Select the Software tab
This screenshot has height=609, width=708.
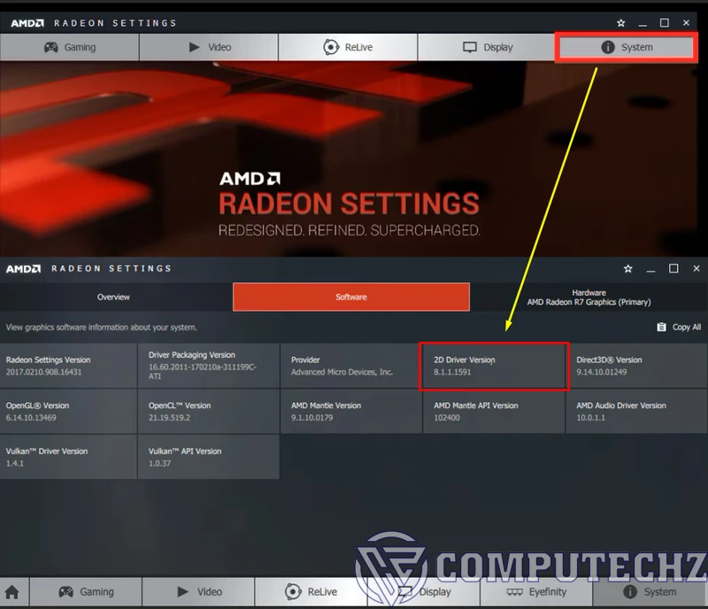[x=351, y=297]
